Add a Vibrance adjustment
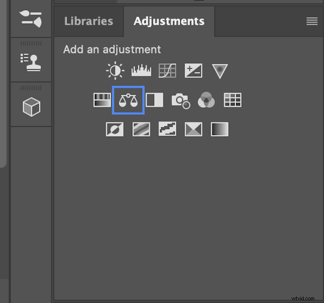Screen dimensions: 324x303 coord(220,71)
